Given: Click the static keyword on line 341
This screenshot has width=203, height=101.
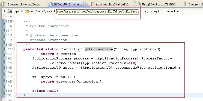Looking at the screenshot, I should click(52, 49).
